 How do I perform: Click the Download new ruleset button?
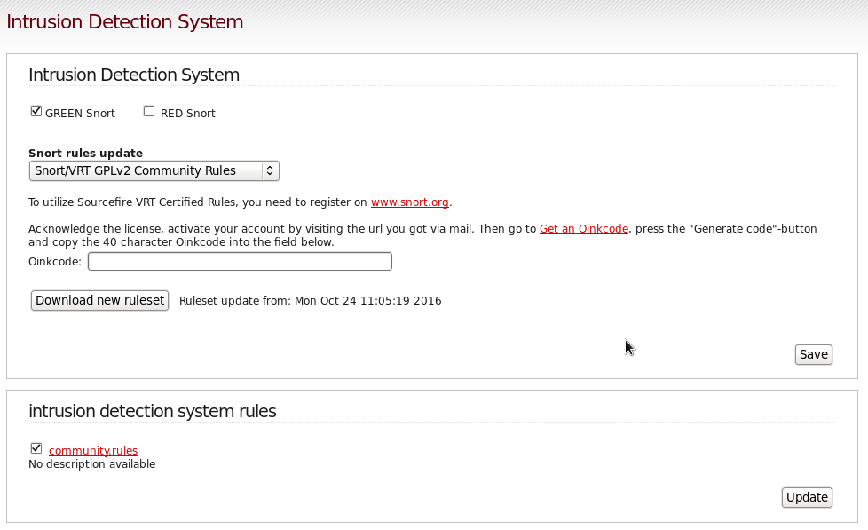click(99, 300)
